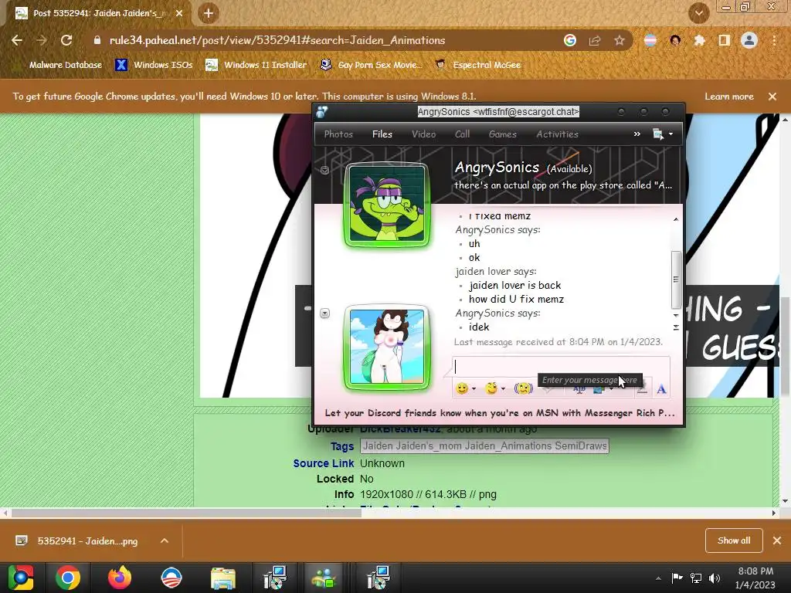The height and width of the screenshot is (593, 791).
Task: Open the Messenger options menu dropdown arrow
Action: coord(671,134)
